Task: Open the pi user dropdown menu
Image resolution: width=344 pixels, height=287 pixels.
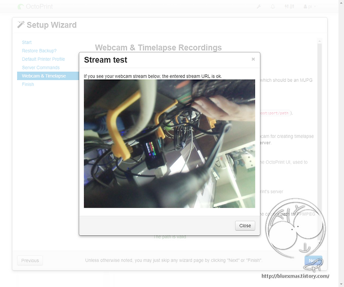Action: click(x=310, y=7)
